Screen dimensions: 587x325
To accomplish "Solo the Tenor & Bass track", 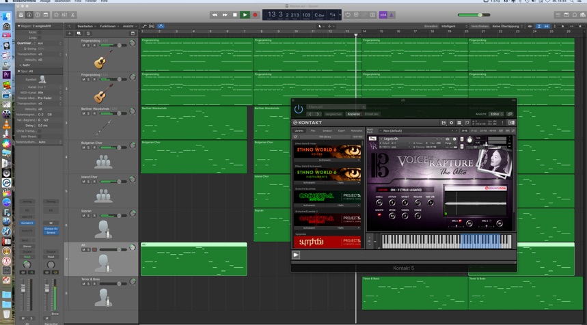I will 89,283.
